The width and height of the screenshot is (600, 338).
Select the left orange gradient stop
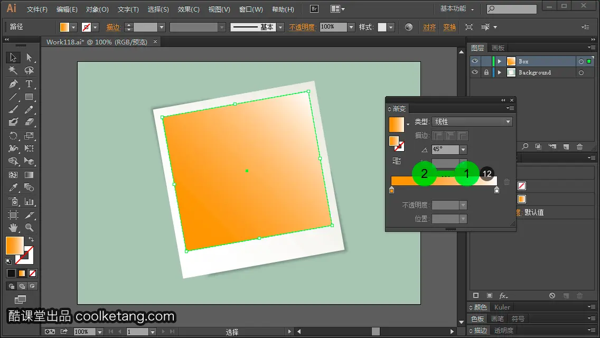[x=391, y=190]
